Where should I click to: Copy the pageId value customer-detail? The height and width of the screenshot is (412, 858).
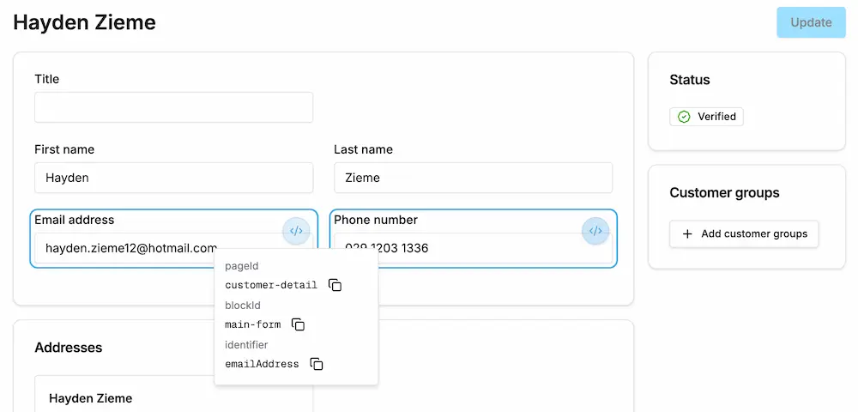click(x=335, y=285)
